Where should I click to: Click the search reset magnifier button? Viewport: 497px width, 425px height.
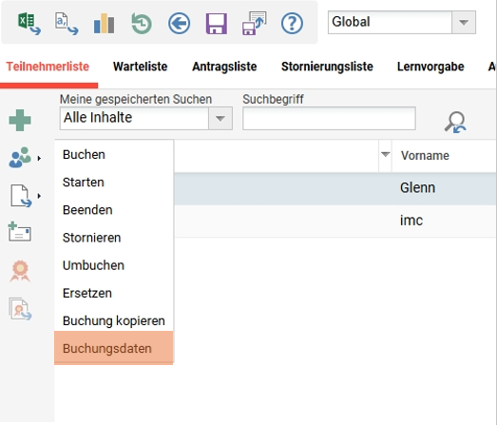[455, 122]
